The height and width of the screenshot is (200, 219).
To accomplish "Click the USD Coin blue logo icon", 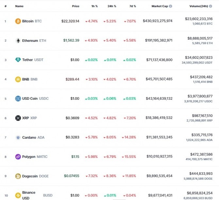I will 18,98.
